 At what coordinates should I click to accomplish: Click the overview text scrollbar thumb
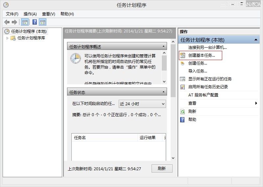(164, 63)
